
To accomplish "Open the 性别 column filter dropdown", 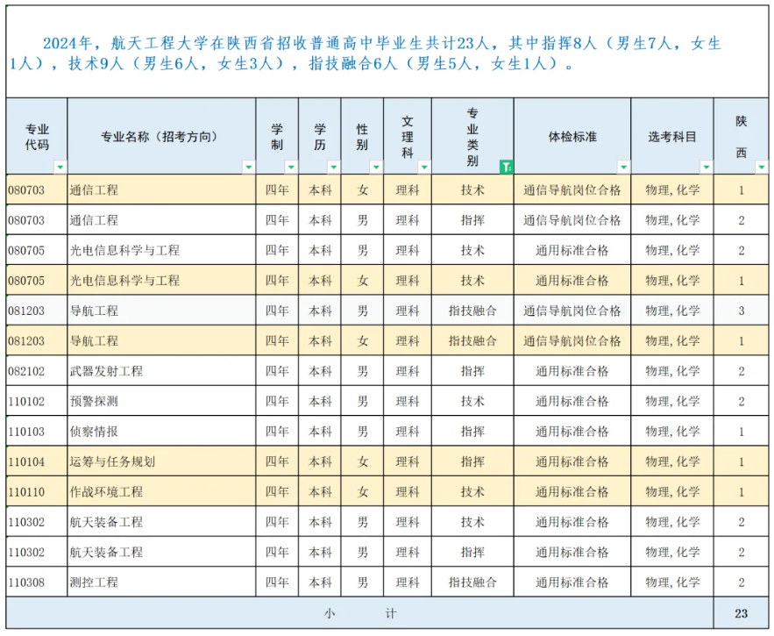I will click(376, 167).
